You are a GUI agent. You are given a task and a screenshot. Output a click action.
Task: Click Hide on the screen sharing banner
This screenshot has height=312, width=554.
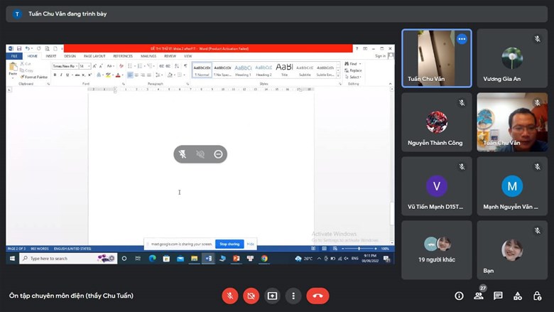coord(250,244)
